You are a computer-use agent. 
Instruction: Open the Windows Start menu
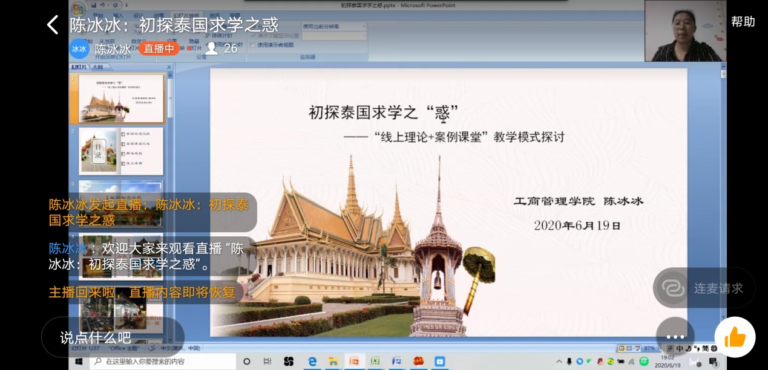pos(79,362)
